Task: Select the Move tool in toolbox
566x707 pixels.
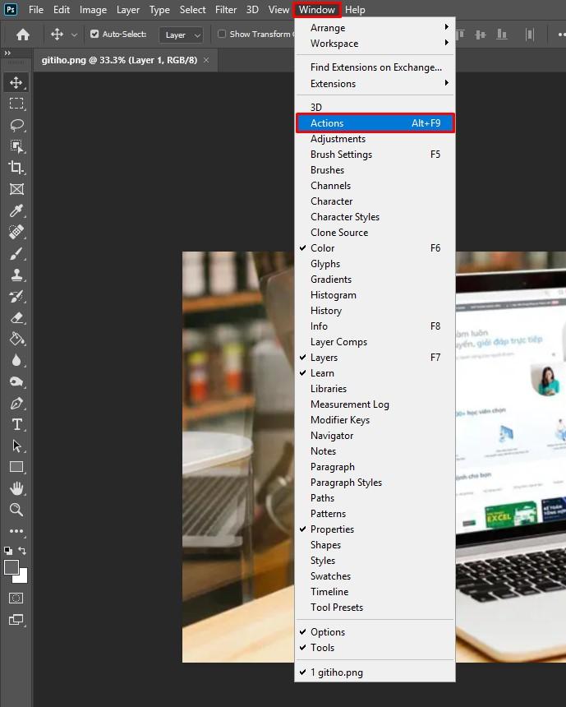Action: pyautogui.click(x=16, y=82)
